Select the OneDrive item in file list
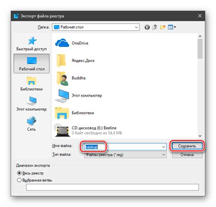This screenshot has width=216, height=207. (x=72, y=43)
